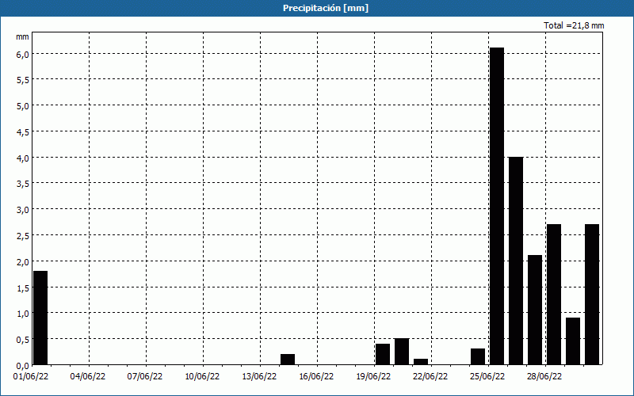Click the 1,5 y-axis value

pos(23,287)
